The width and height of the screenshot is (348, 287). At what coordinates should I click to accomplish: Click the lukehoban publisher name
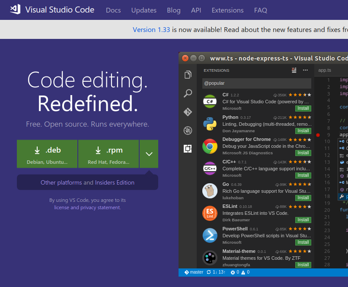point(233,198)
